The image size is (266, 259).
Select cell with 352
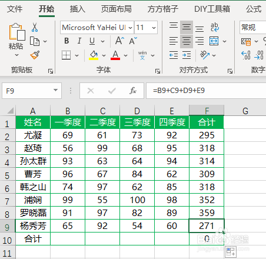click(x=207, y=200)
